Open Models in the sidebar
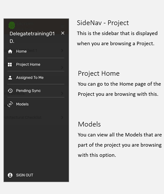 pyautogui.click(x=36, y=104)
